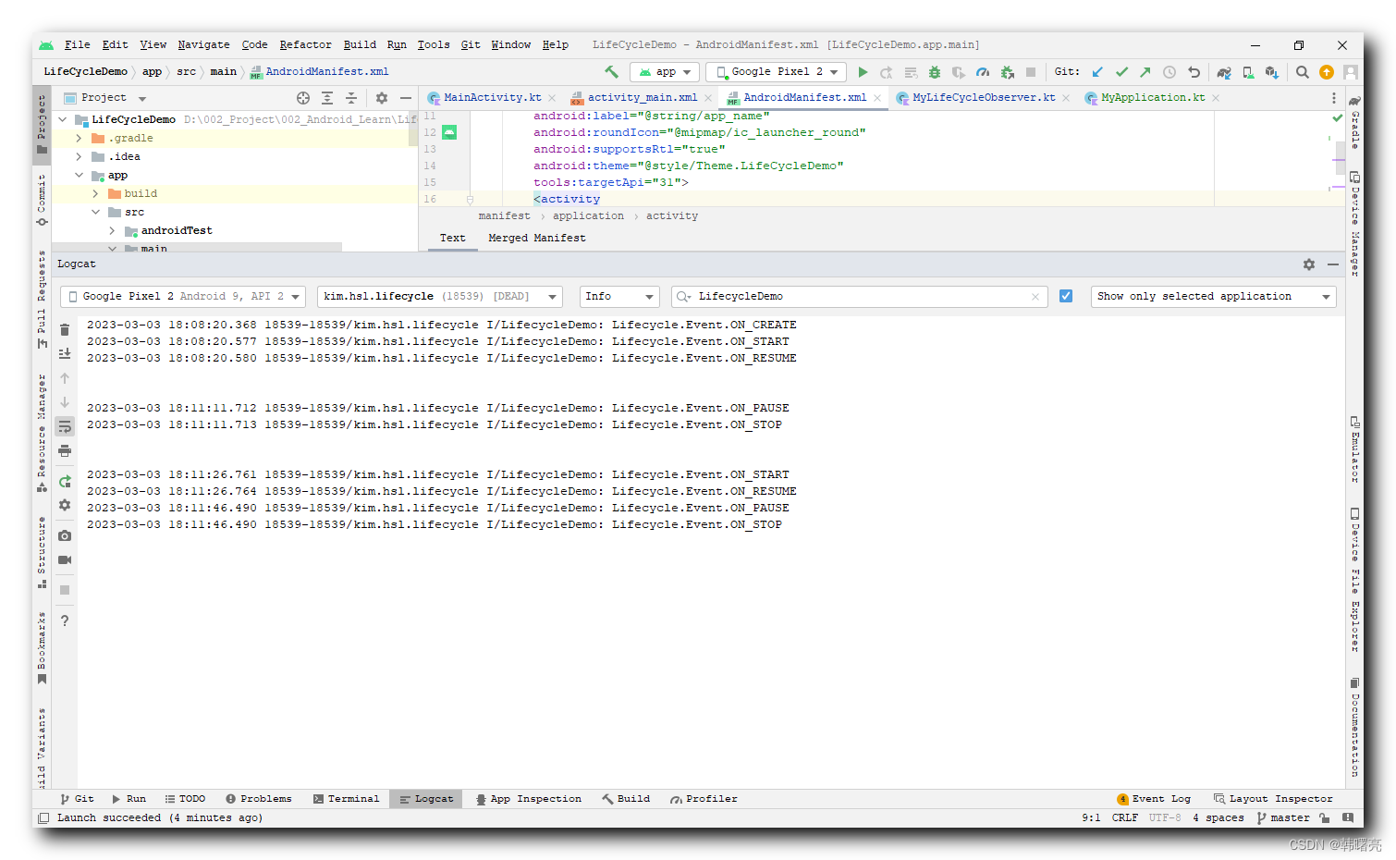Open the Event Log
The image size is (1396, 860).
point(1154,799)
